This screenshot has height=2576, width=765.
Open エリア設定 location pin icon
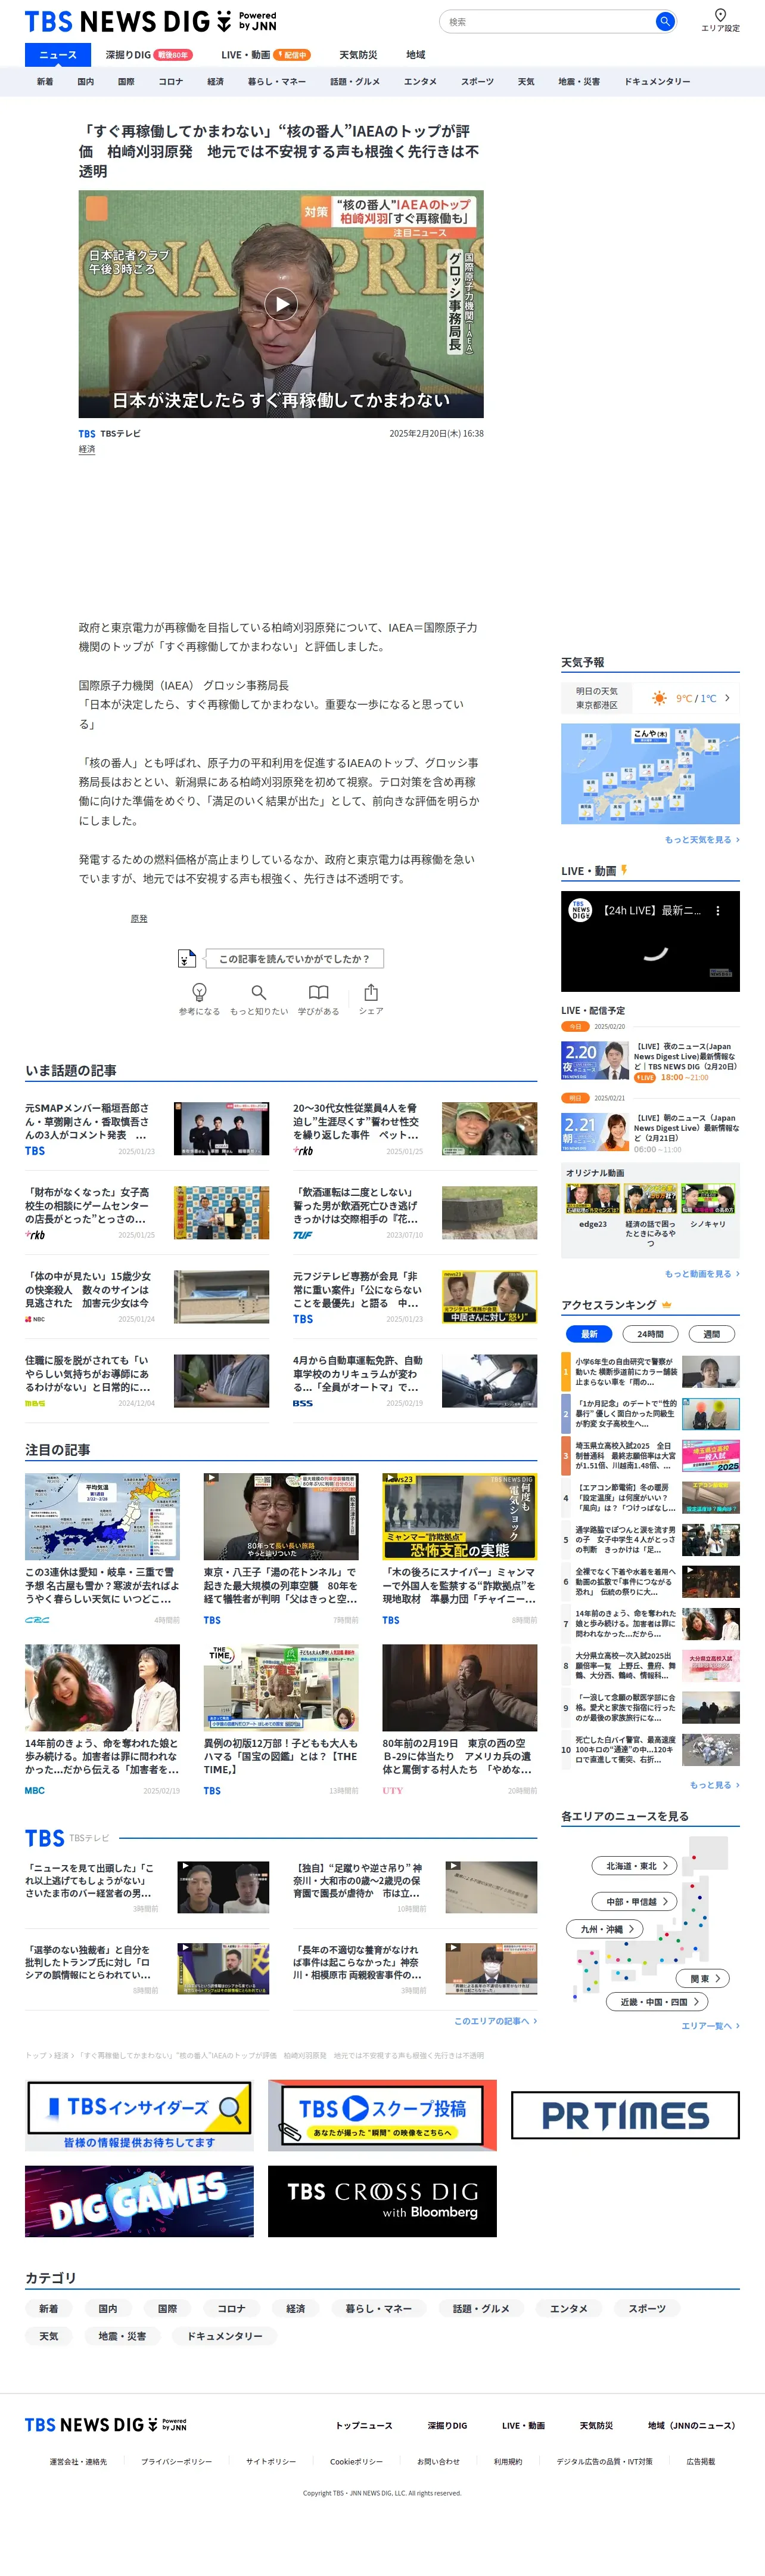point(720,15)
